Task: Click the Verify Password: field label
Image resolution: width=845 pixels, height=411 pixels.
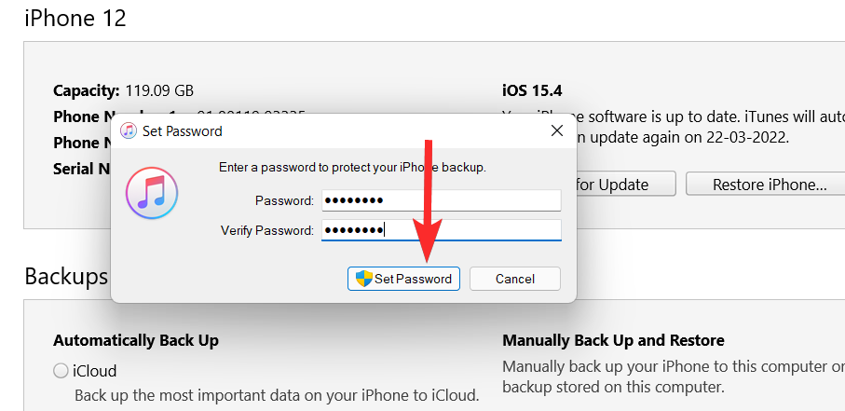Action: point(266,230)
